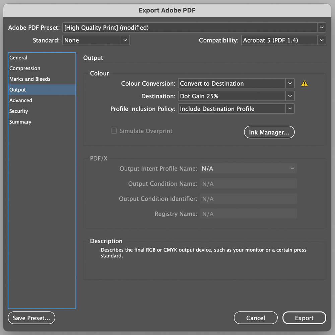The image size is (335, 335).
Task: Click the Registry Name field
Action: pyautogui.click(x=248, y=214)
